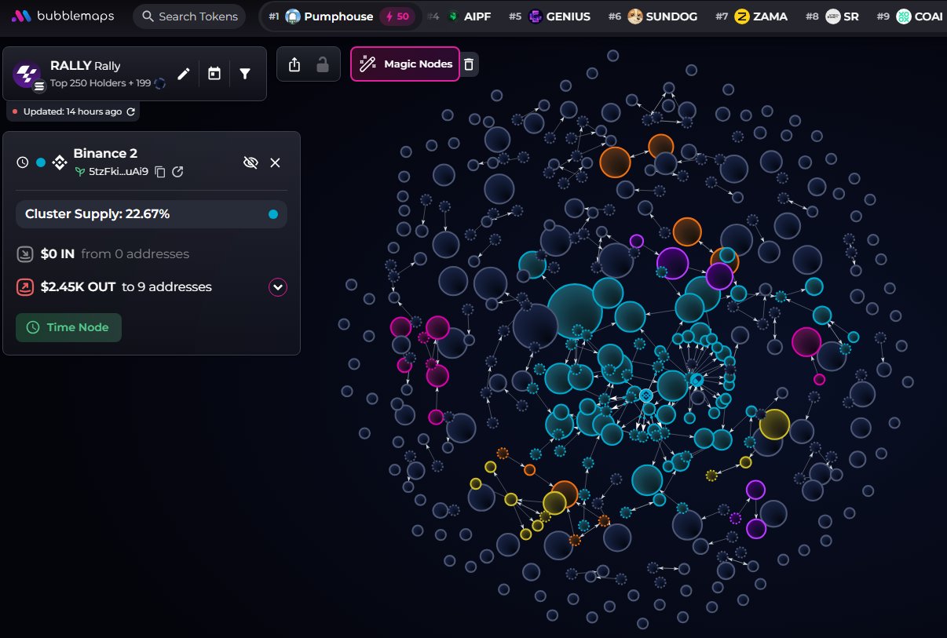Copy the 5tzFki...uAi9 wallet address
This screenshot has height=638, width=947.
click(160, 172)
